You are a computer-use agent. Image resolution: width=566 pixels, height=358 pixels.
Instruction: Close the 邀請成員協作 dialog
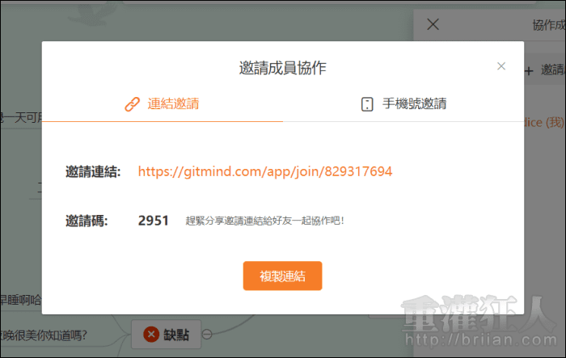click(501, 66)
